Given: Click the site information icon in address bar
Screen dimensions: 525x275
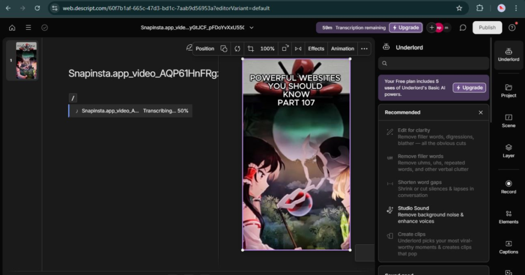Looking at the screenshot, I should [x=54, y=8].
